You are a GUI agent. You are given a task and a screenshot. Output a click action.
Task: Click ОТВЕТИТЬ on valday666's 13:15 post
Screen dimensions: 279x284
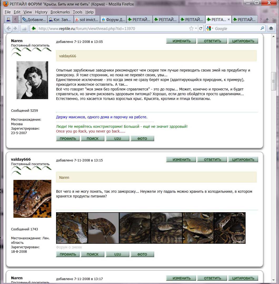point(212,160)
